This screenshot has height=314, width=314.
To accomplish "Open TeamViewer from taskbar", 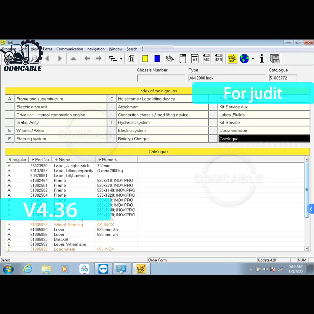I will pyautogui.click(x=103, y=269).
